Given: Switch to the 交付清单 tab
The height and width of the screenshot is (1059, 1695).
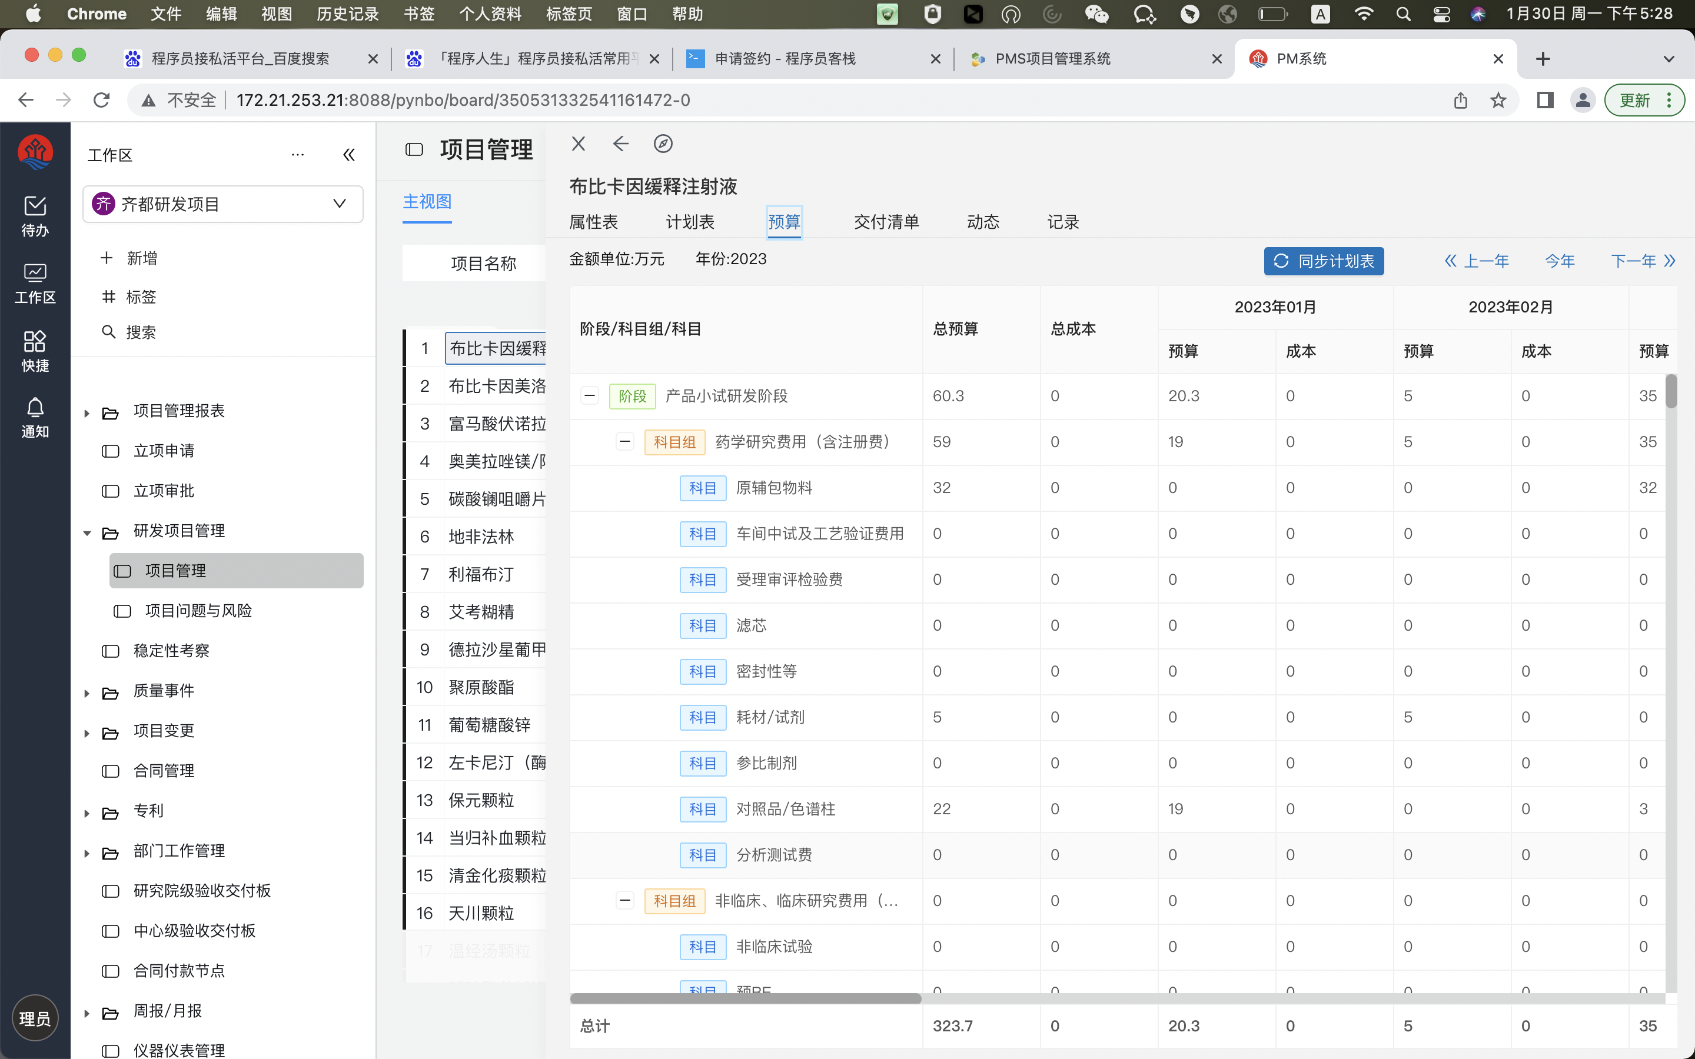Looking at the screenshot, I should pos(886,222).
